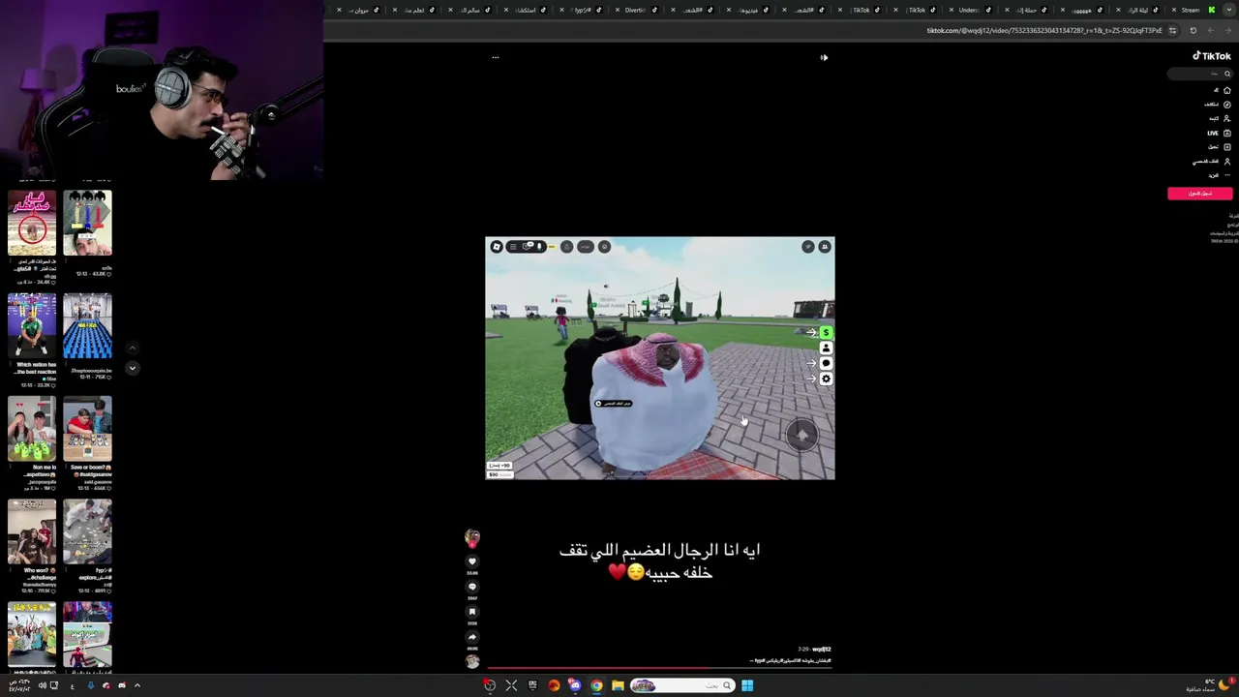This screenshot has width=1239, height=697.
Task: Switch to the Underst browser tab
Action: (x=968, y=10)
